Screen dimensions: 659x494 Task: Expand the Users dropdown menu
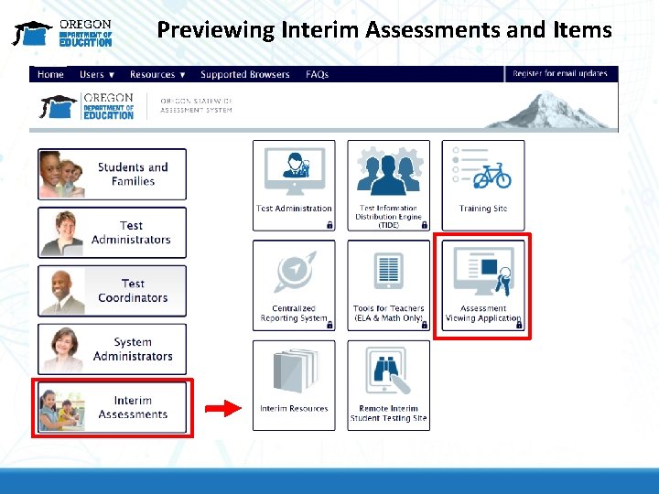point(97,74)
